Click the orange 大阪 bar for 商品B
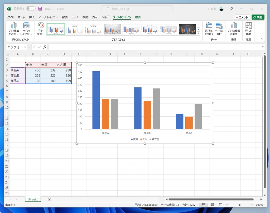Screen dimensions: 270x213 [147, 115]
